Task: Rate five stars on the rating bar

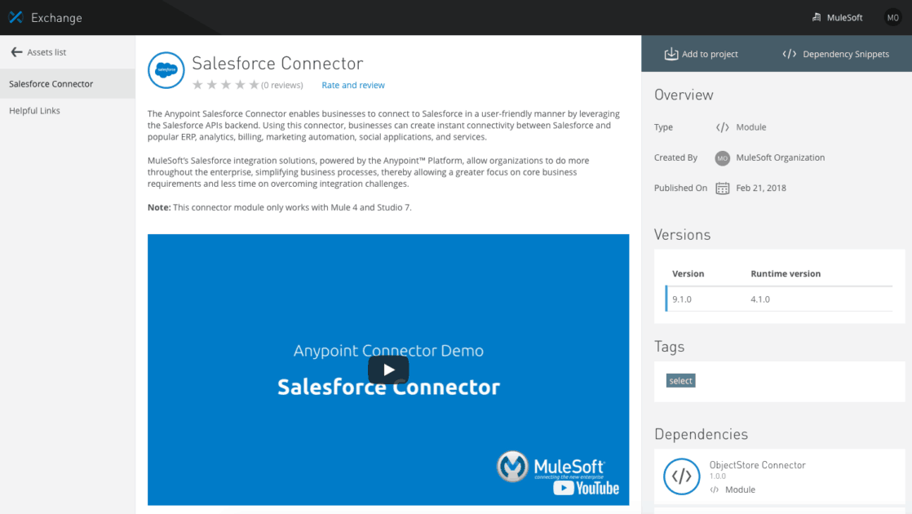Action: [255, 85]
